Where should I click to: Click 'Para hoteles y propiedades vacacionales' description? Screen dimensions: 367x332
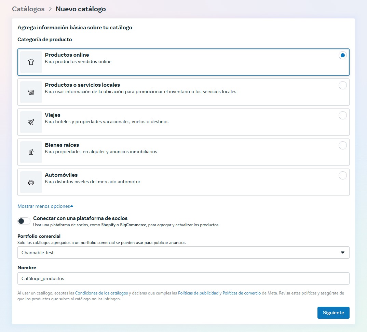point(107,122)
